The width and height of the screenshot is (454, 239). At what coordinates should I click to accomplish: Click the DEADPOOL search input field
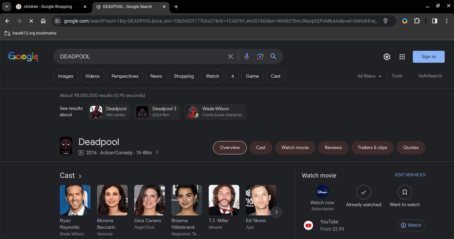pos(140,57)
